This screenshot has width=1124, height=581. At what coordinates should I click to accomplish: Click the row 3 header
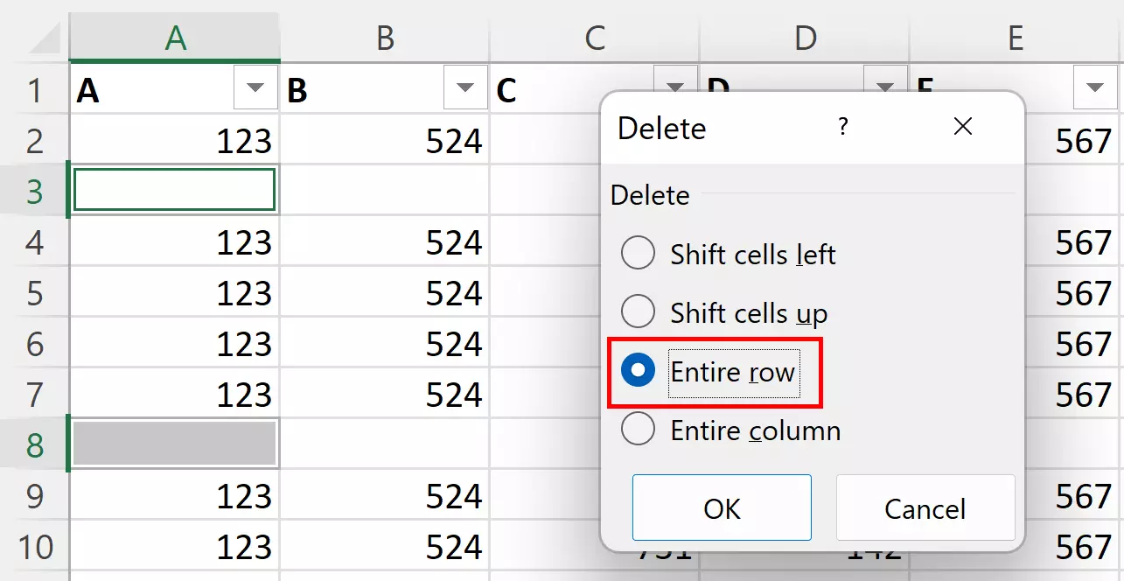(x=35, y=191)
